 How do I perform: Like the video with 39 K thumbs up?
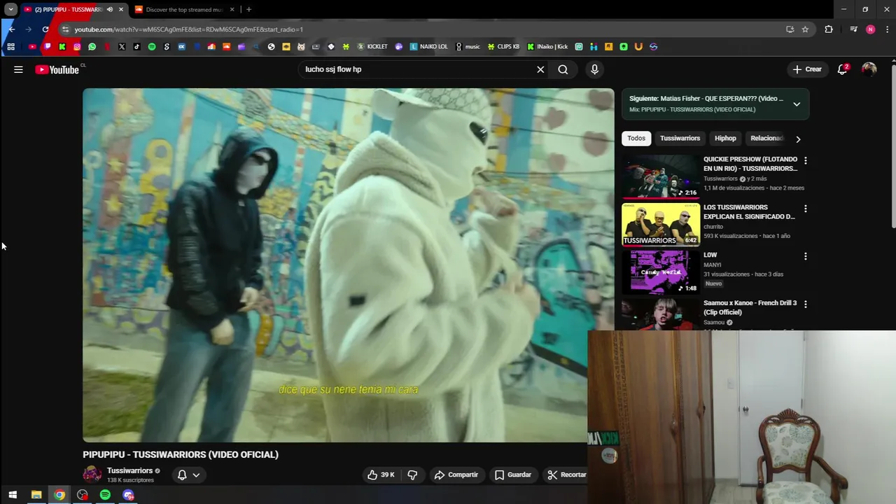click(381, 475)
